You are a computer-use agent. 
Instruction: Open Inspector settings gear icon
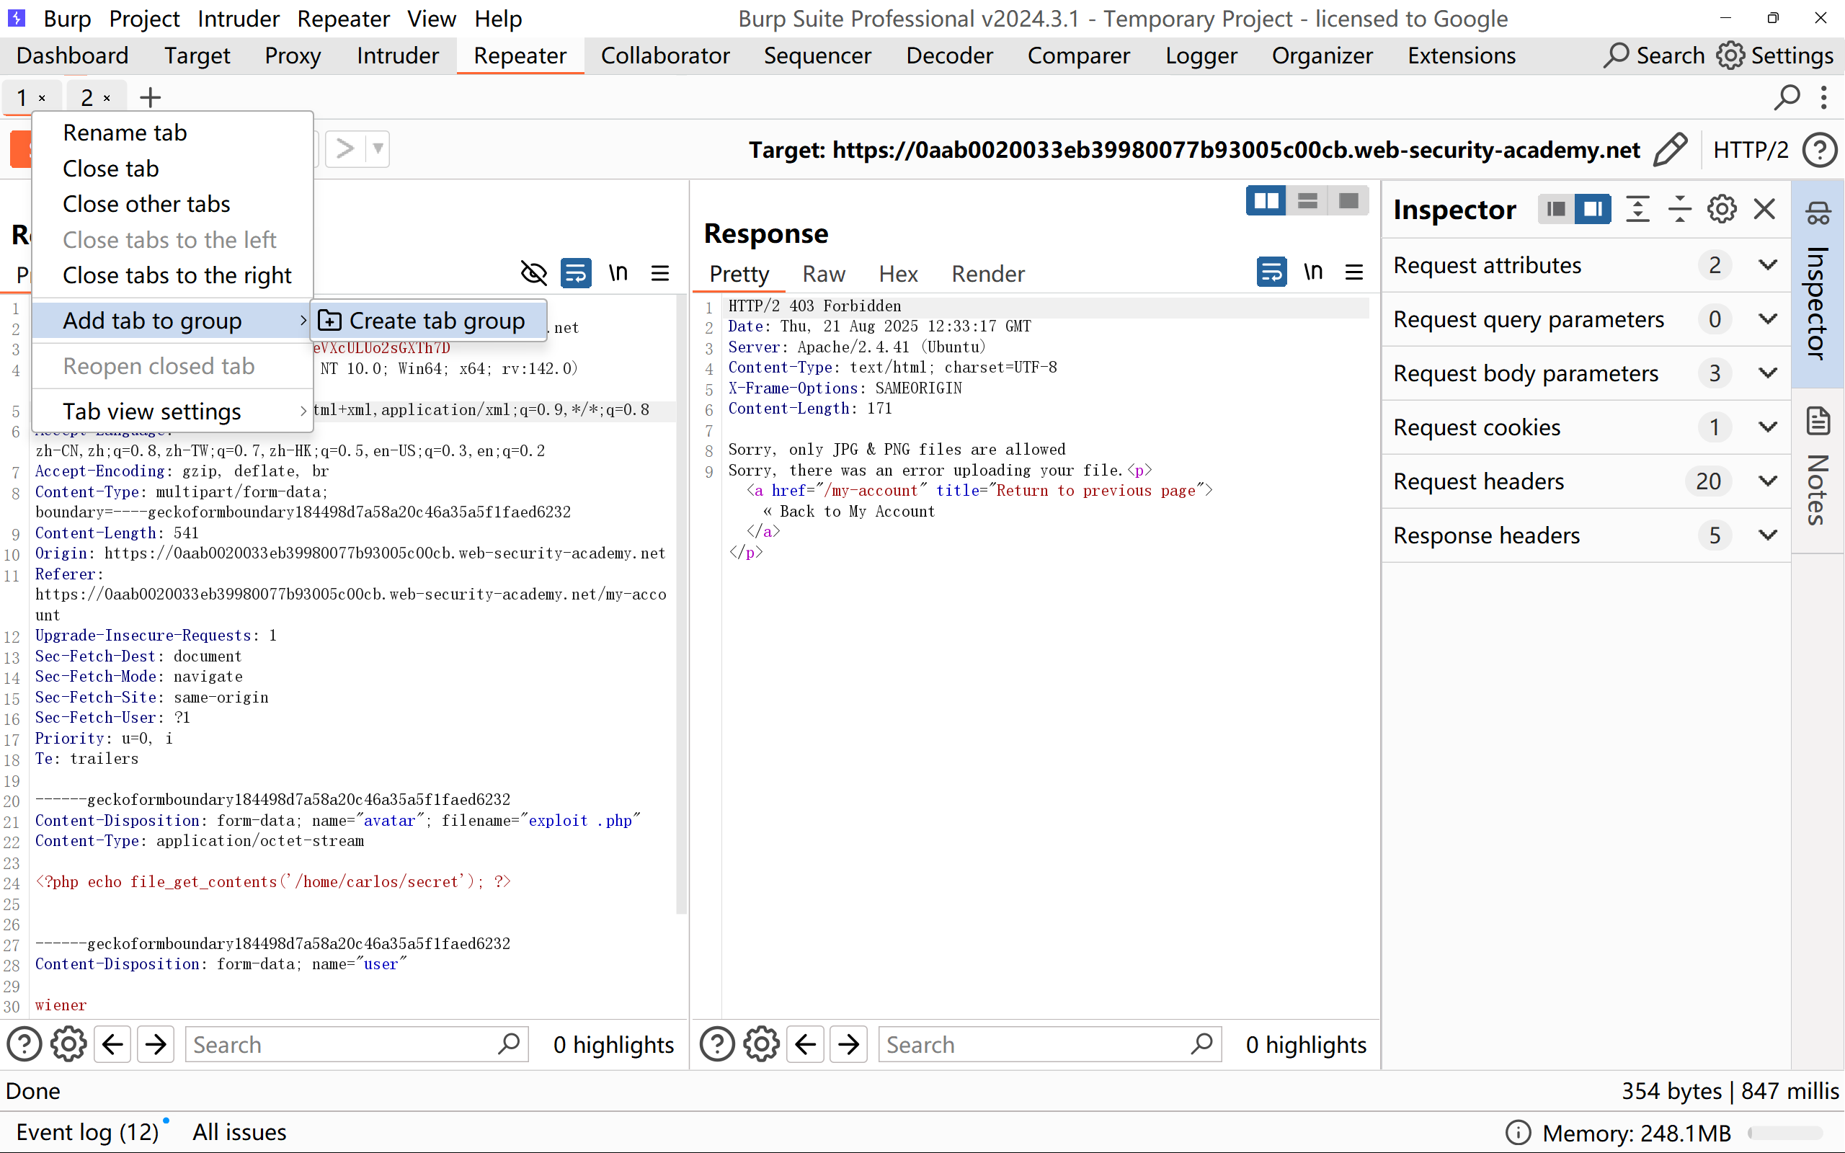1722,209
